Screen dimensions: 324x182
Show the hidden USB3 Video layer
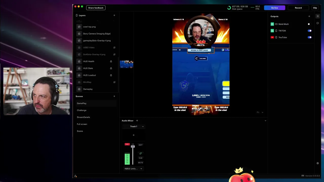pos(114,48)
